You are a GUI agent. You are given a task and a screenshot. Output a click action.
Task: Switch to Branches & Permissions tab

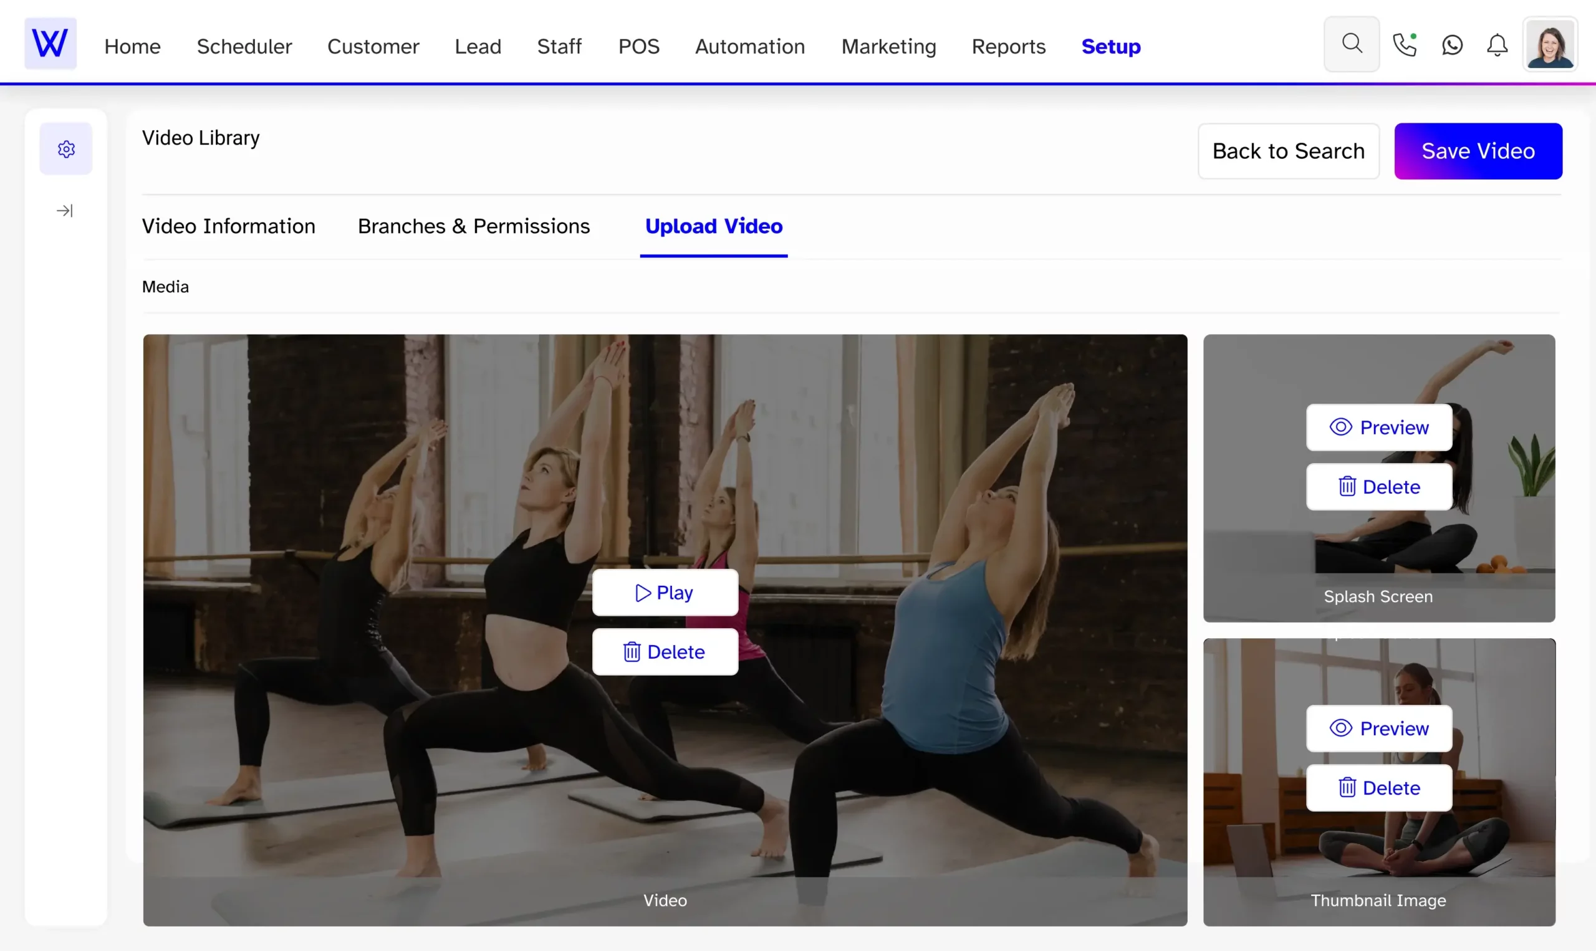pyautogui.click(x=473, y=224)
